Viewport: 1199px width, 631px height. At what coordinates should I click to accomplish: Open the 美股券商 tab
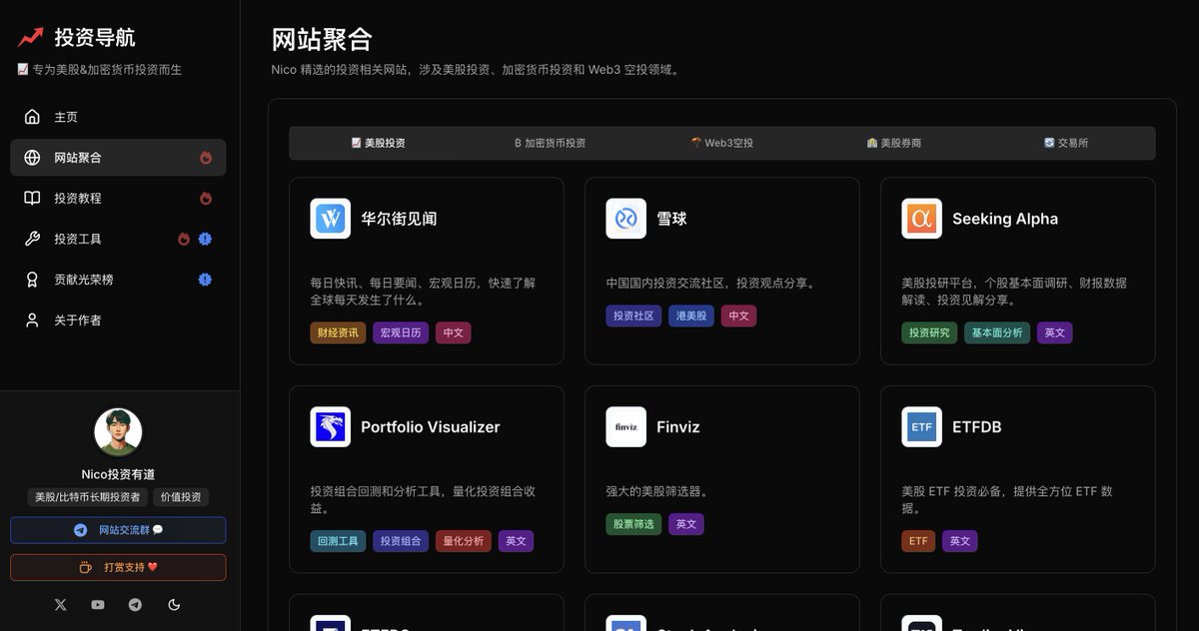[x=895, y=143]
